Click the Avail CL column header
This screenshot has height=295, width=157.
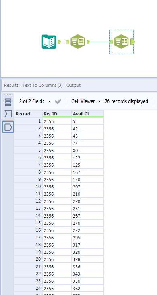(x=87, y=114)
